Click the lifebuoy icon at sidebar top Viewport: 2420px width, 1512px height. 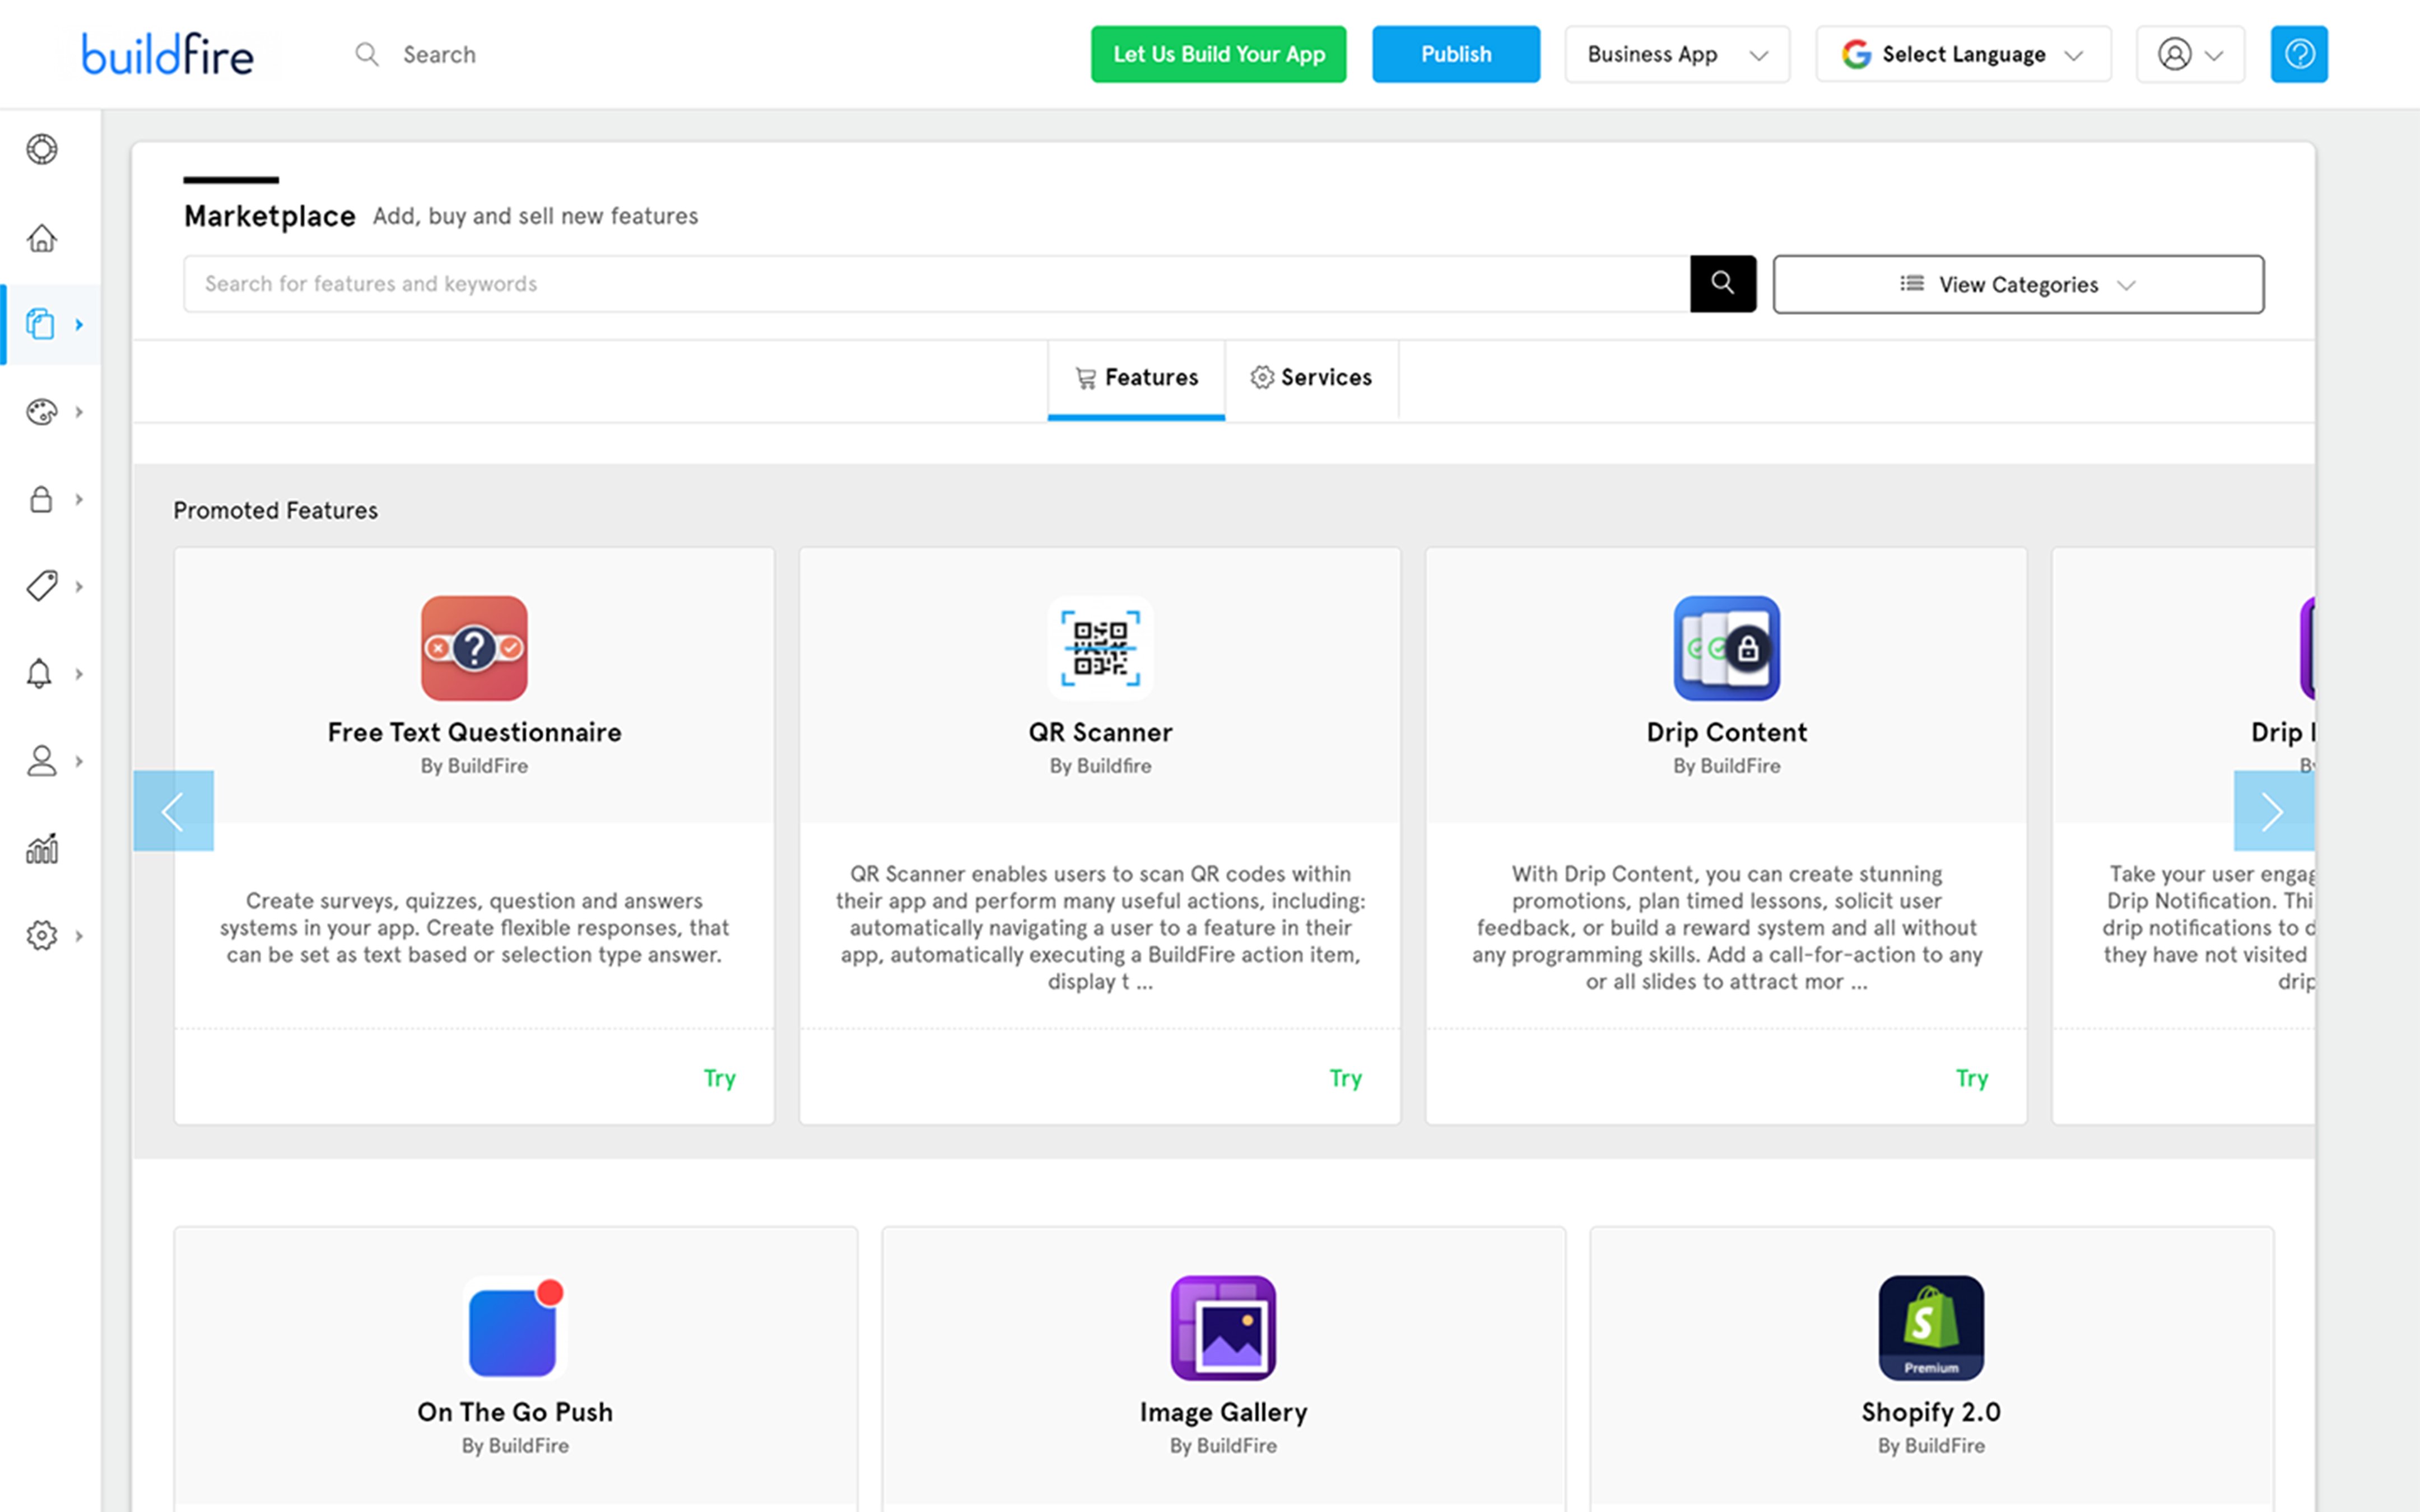coord(41,149)
